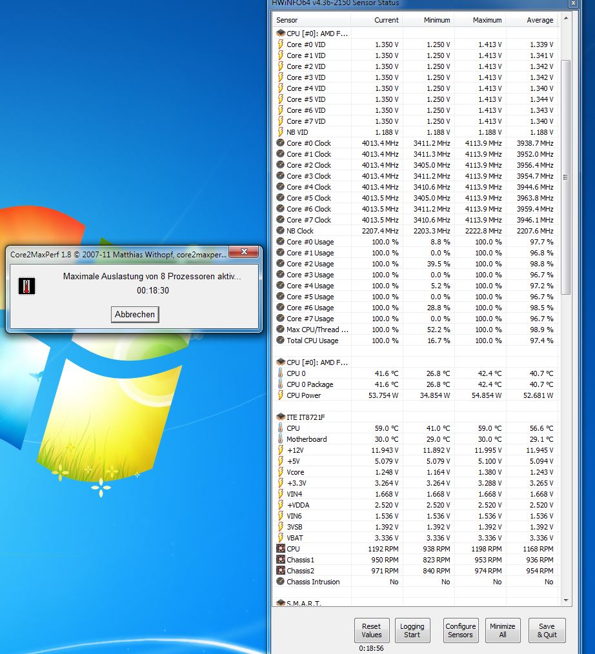Viewport: 595px width, 654px height.
Task: Select the VIN4 sensor row label
Action: 294,494
